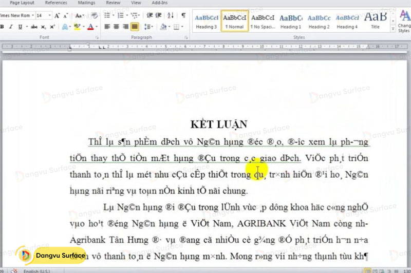The image size is (411, 273).
Task: Click the Clear Formatting icon
Action: click(x=95, y=15)
